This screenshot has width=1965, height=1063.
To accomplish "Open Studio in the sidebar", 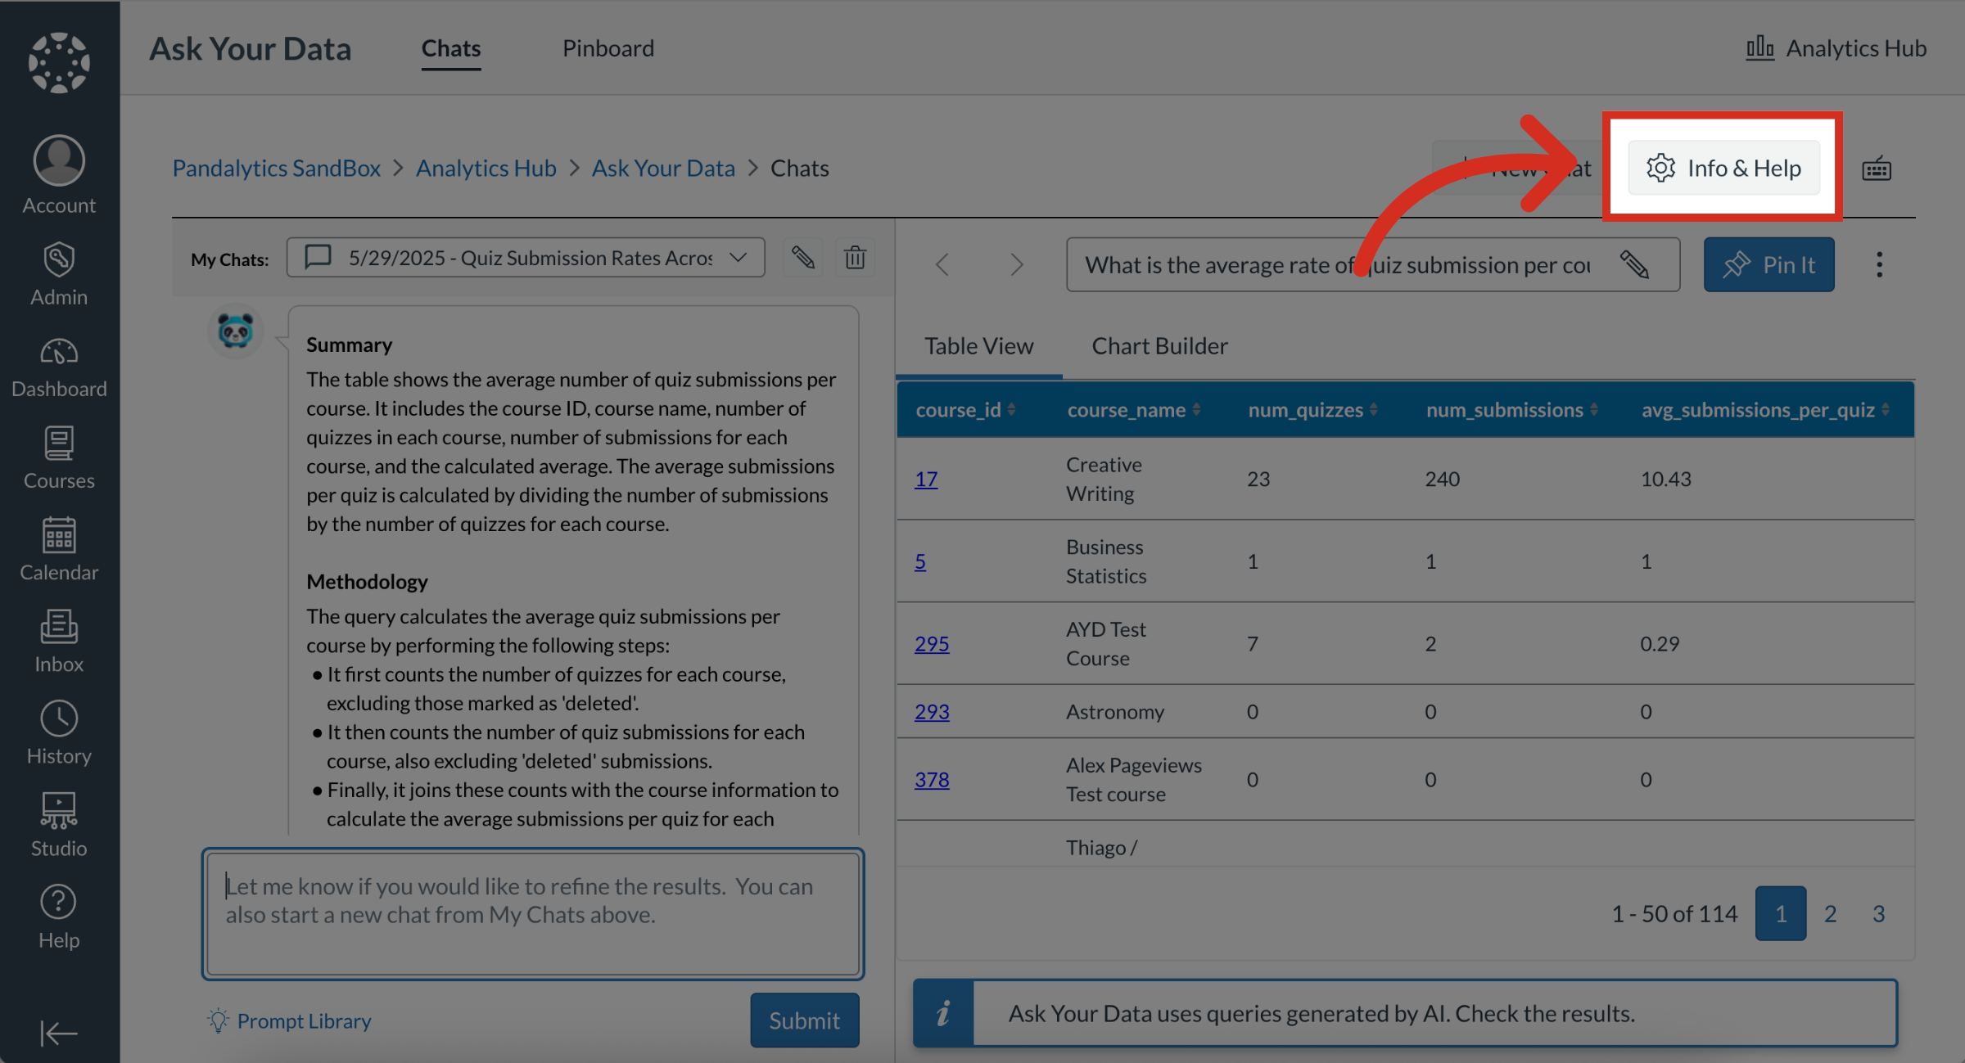I will pos(59,825).
